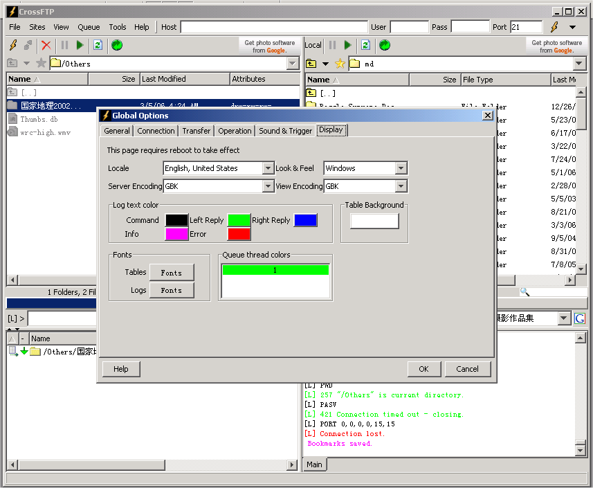The height and width of the screenshot is (488, 593).
Task: Click the magnifier filter icon
Action: pos(525,291)
